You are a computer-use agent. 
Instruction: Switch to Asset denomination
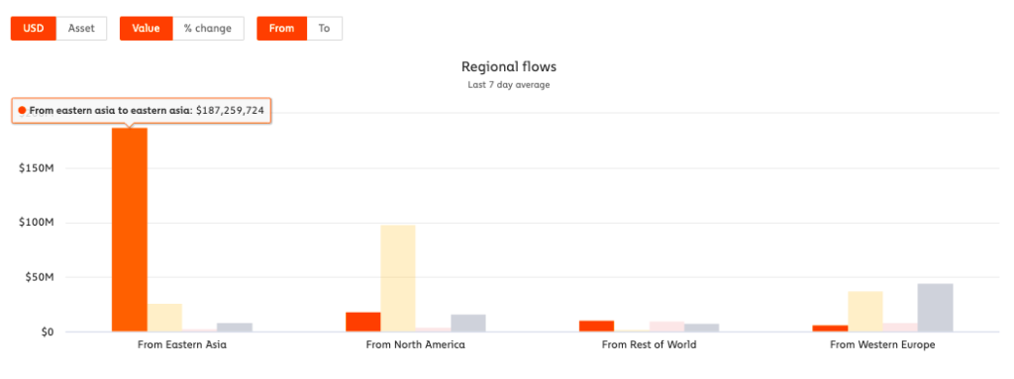click(x=81, y=29)
